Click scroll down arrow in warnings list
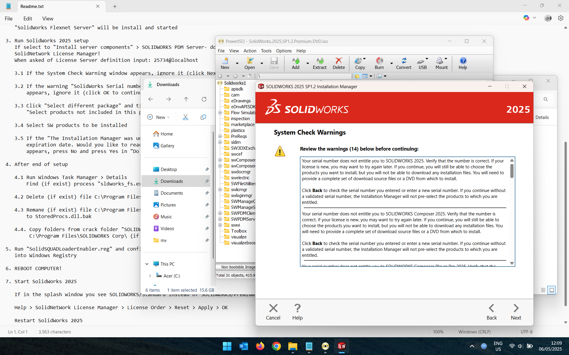The height and width of the screenshot is (355, 569). pyautogui.click(x=512, y=263)
